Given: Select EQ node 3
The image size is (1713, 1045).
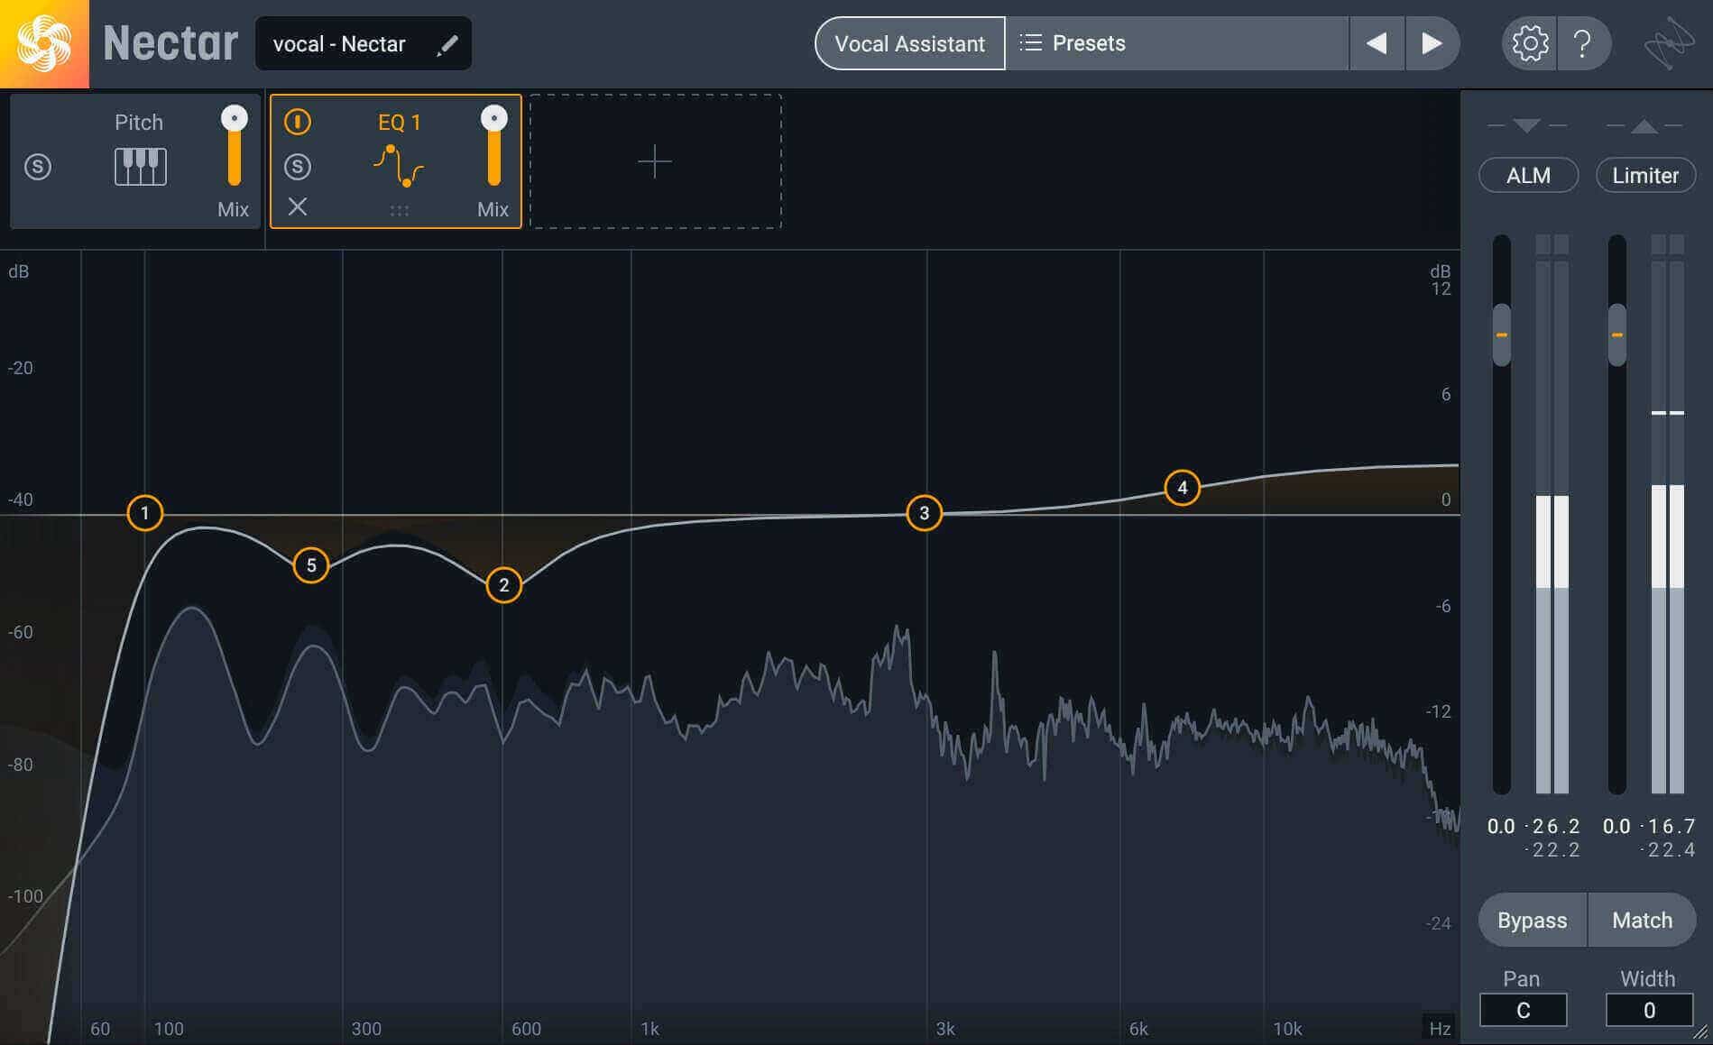Looking at the screenshot, I should (924, 513).
